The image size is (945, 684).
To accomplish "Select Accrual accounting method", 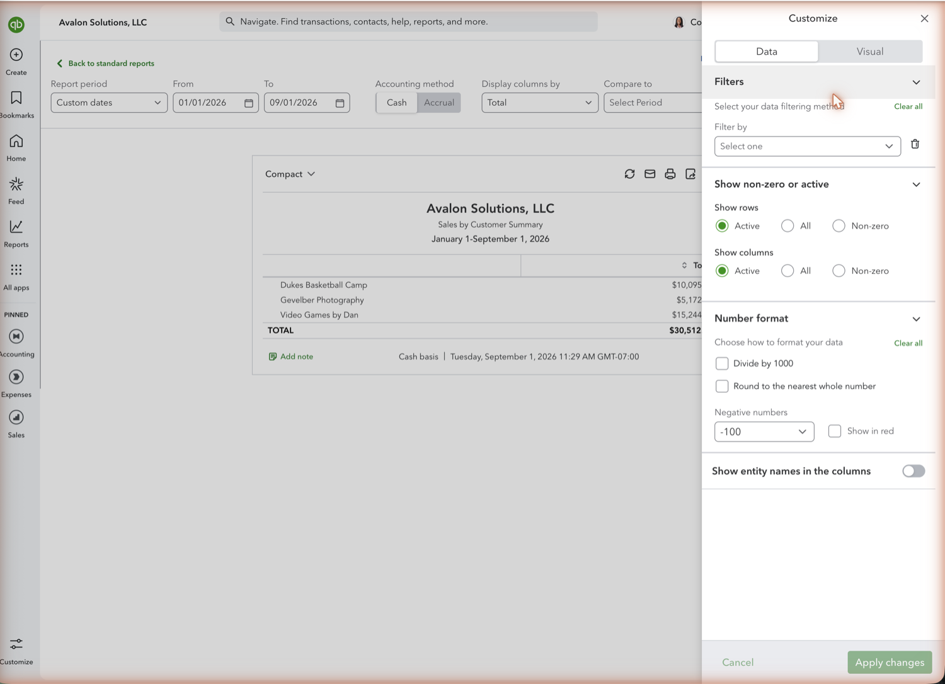I will pyautogui.click(x=439, y=103).
